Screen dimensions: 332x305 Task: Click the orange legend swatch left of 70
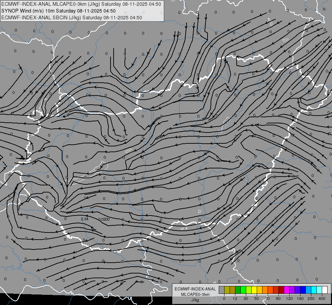(265, 290)
